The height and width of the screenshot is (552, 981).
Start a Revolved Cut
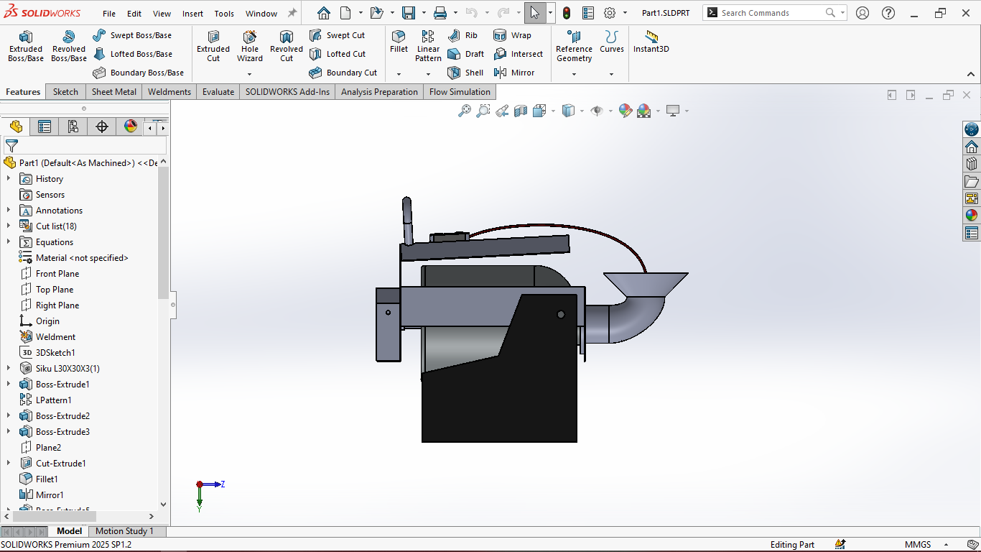(x=287, y=46)
